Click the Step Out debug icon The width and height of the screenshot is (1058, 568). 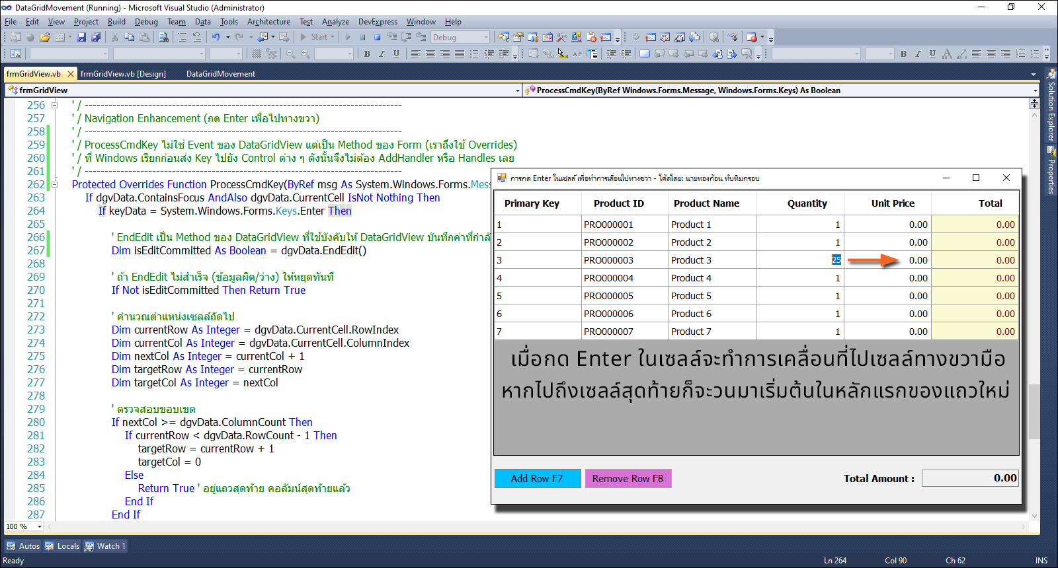click(x=421, y=37)
